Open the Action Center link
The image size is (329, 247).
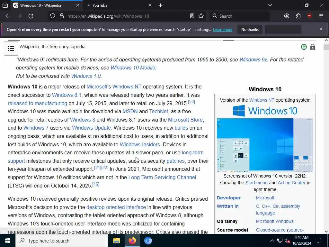291,183
